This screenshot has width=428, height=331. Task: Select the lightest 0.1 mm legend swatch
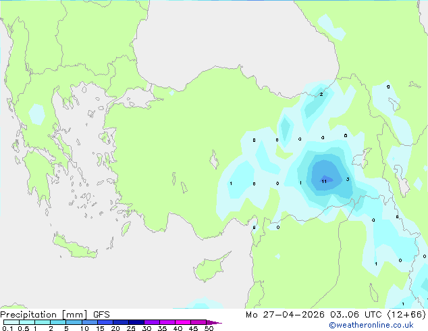pyautogui.click(x=11, y=322)
